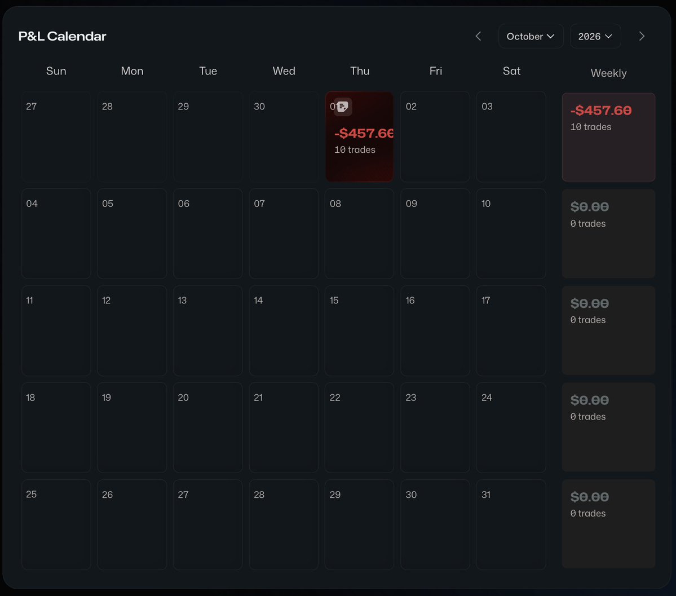Select October 28 cell in last row
Screen dimensions: 676x596
284,524
